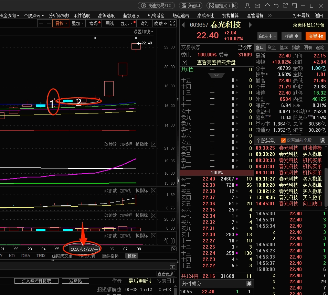
Task: Click the 提醒 bell alert button
Action: point(292,36)
